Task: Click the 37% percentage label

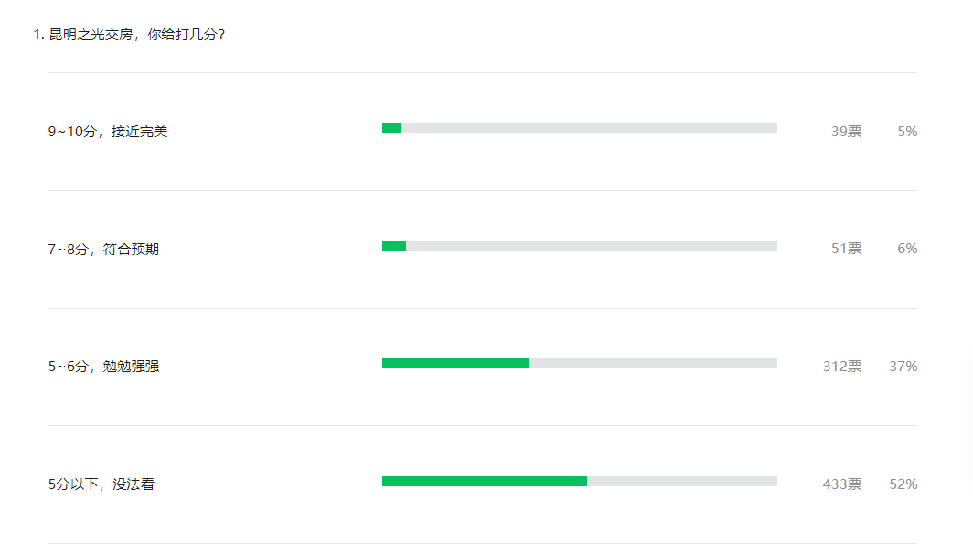Action: [903, 367]
